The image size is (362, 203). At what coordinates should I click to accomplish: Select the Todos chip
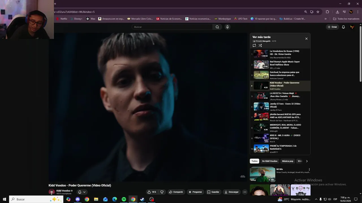[255, 161]
